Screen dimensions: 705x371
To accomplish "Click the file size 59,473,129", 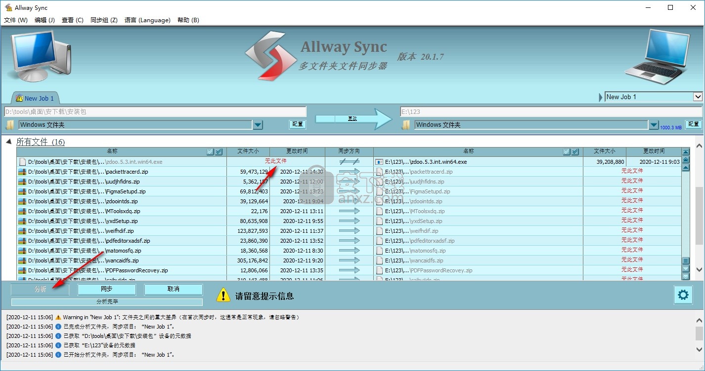I will (x=254, y=172).
